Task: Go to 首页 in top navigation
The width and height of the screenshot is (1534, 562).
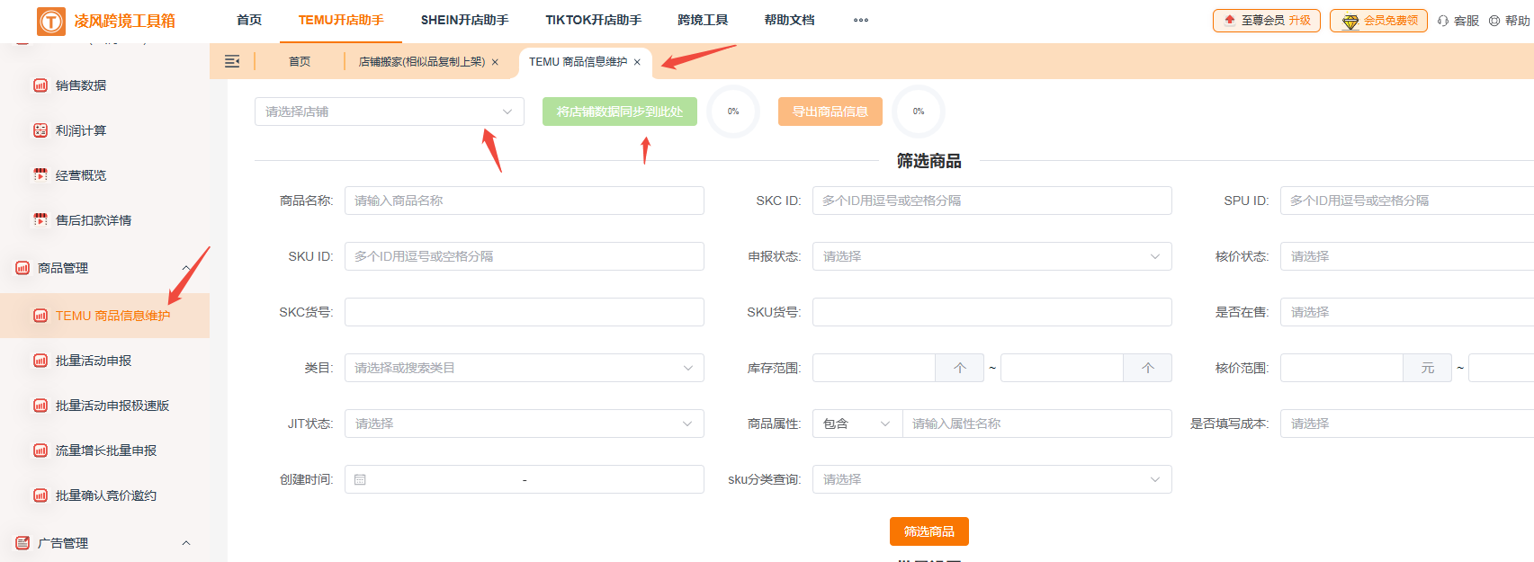Action: [249, 20]
